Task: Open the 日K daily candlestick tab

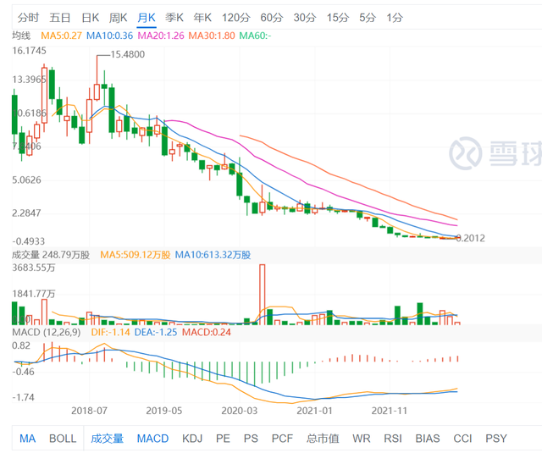Action: 91,17
